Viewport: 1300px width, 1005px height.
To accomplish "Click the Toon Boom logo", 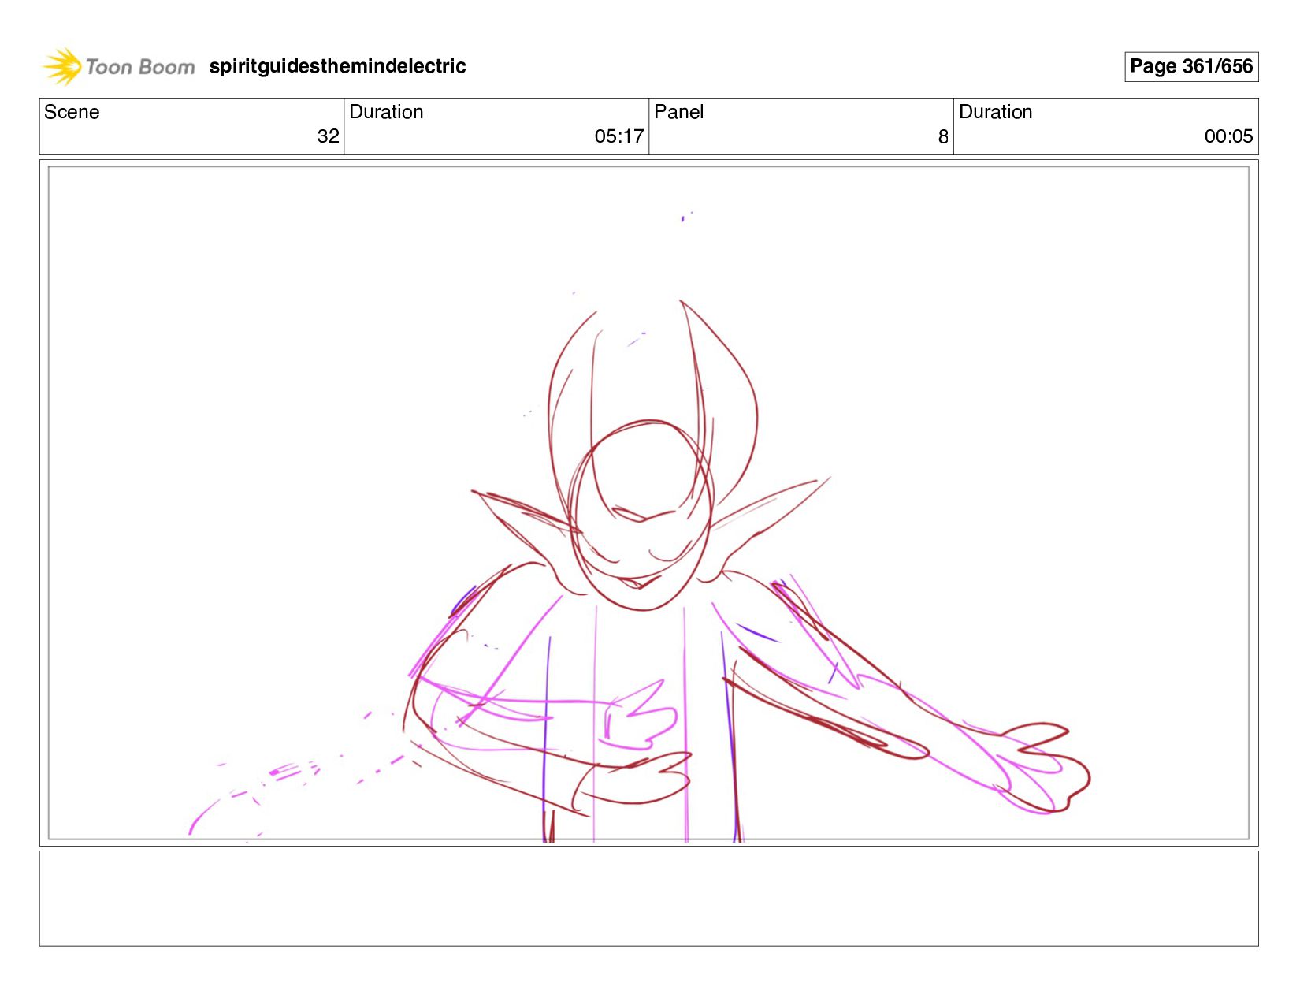I will (118, 66).
